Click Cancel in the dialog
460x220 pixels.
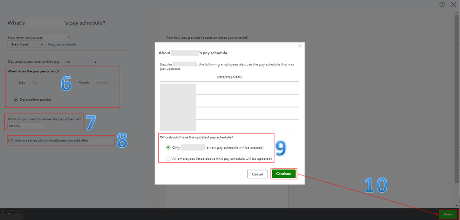click(257, 174)
